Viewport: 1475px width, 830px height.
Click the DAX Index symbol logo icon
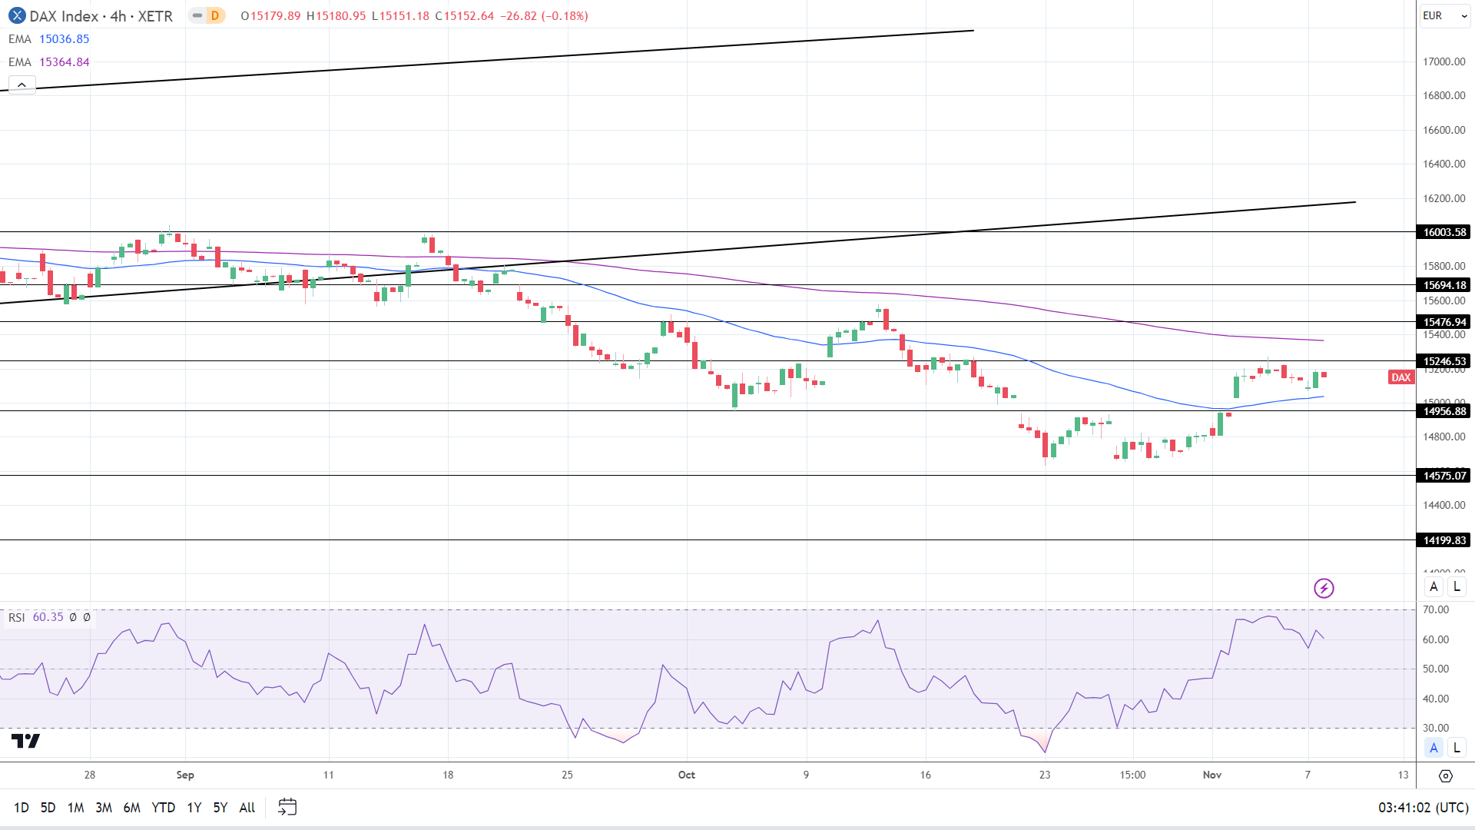point(16,15)
